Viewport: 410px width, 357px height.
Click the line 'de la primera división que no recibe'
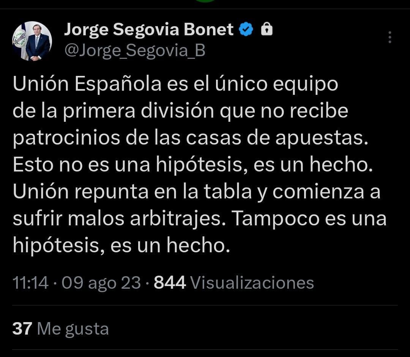coord(180,111)
